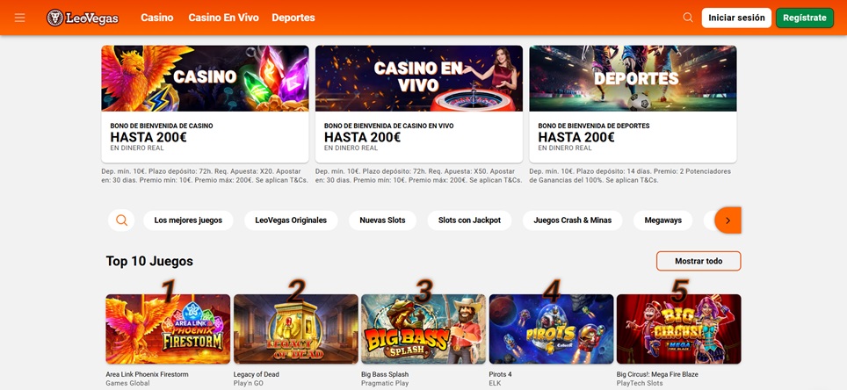This screenshot has height=390, width=847.
Task: Switch to the Deportes section
Action: click(293, 18)
